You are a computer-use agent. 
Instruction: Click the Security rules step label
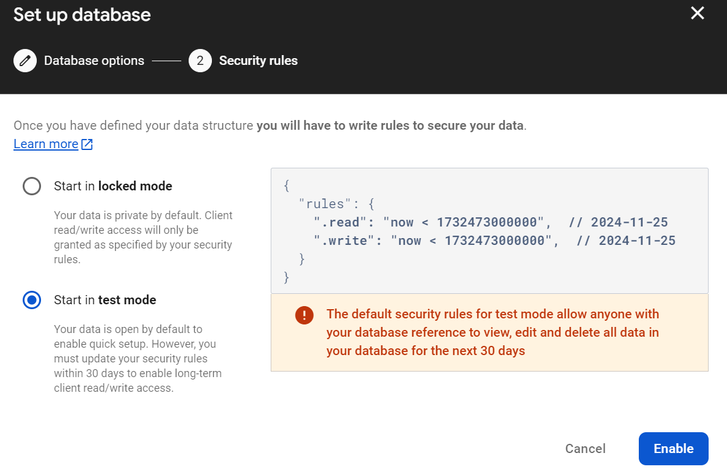tap(258, 61)
